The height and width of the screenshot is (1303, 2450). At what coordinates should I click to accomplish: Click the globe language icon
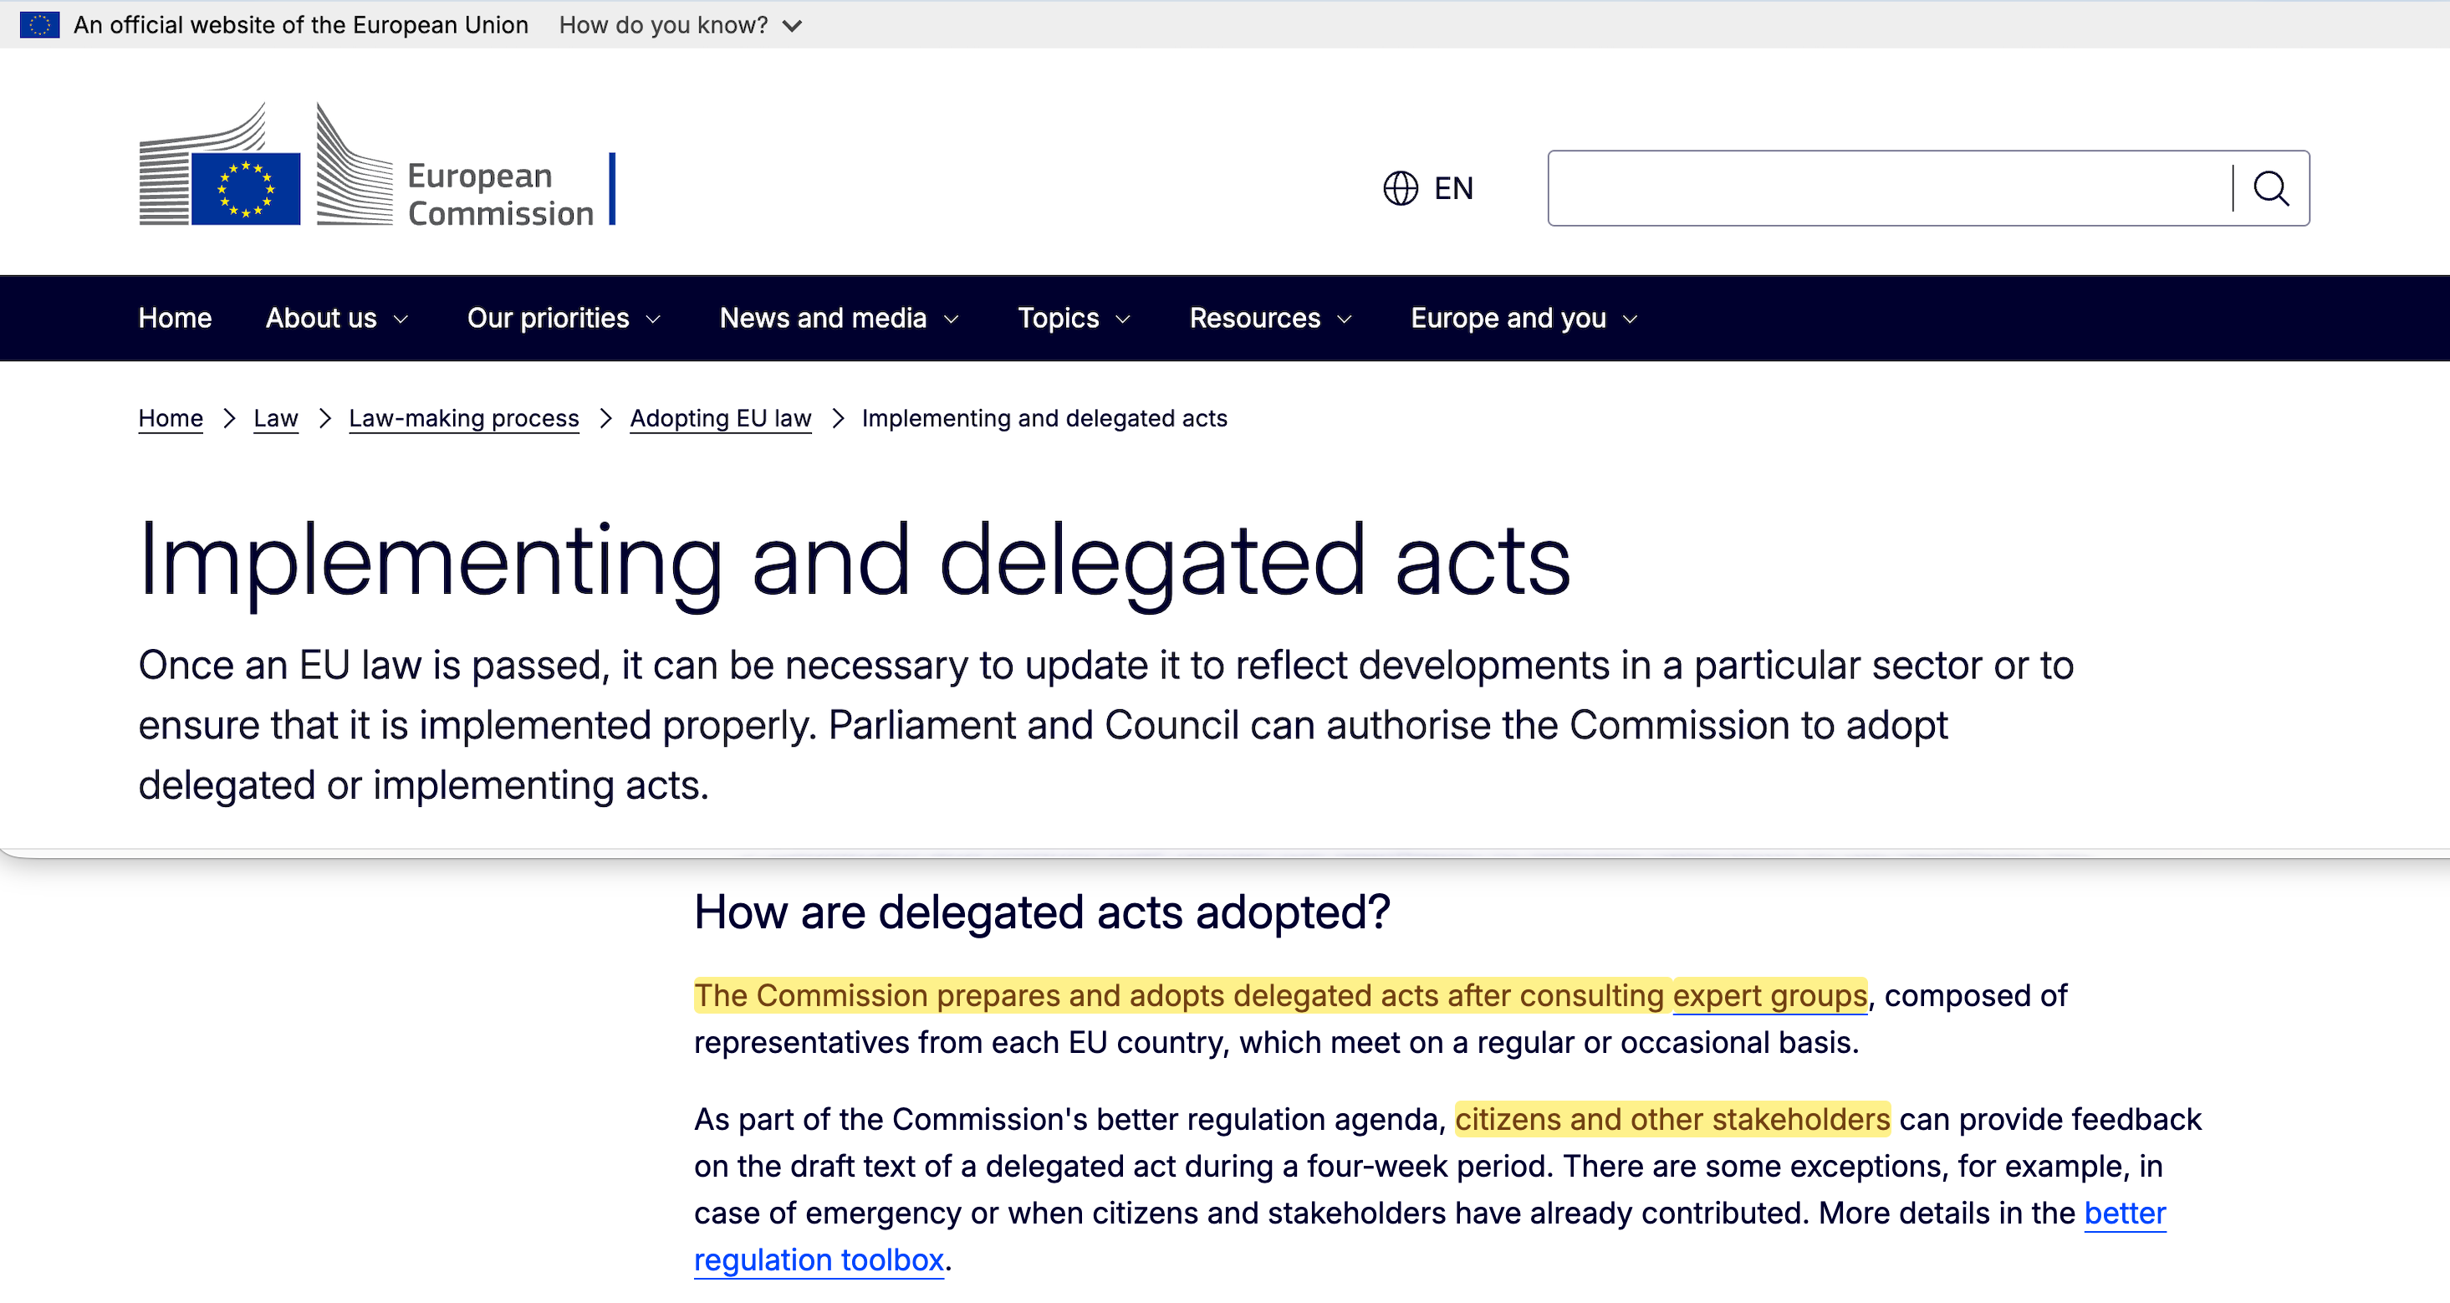point(1400,188)
